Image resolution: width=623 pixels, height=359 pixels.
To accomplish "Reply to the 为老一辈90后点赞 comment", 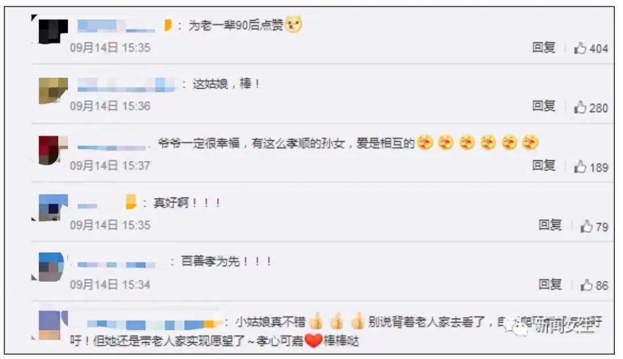I will coord(543,48).
